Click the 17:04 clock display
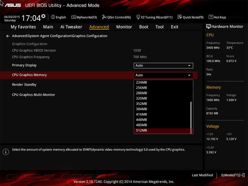Image resolution: width=248 pixels, height=186 pixels. 31,18
